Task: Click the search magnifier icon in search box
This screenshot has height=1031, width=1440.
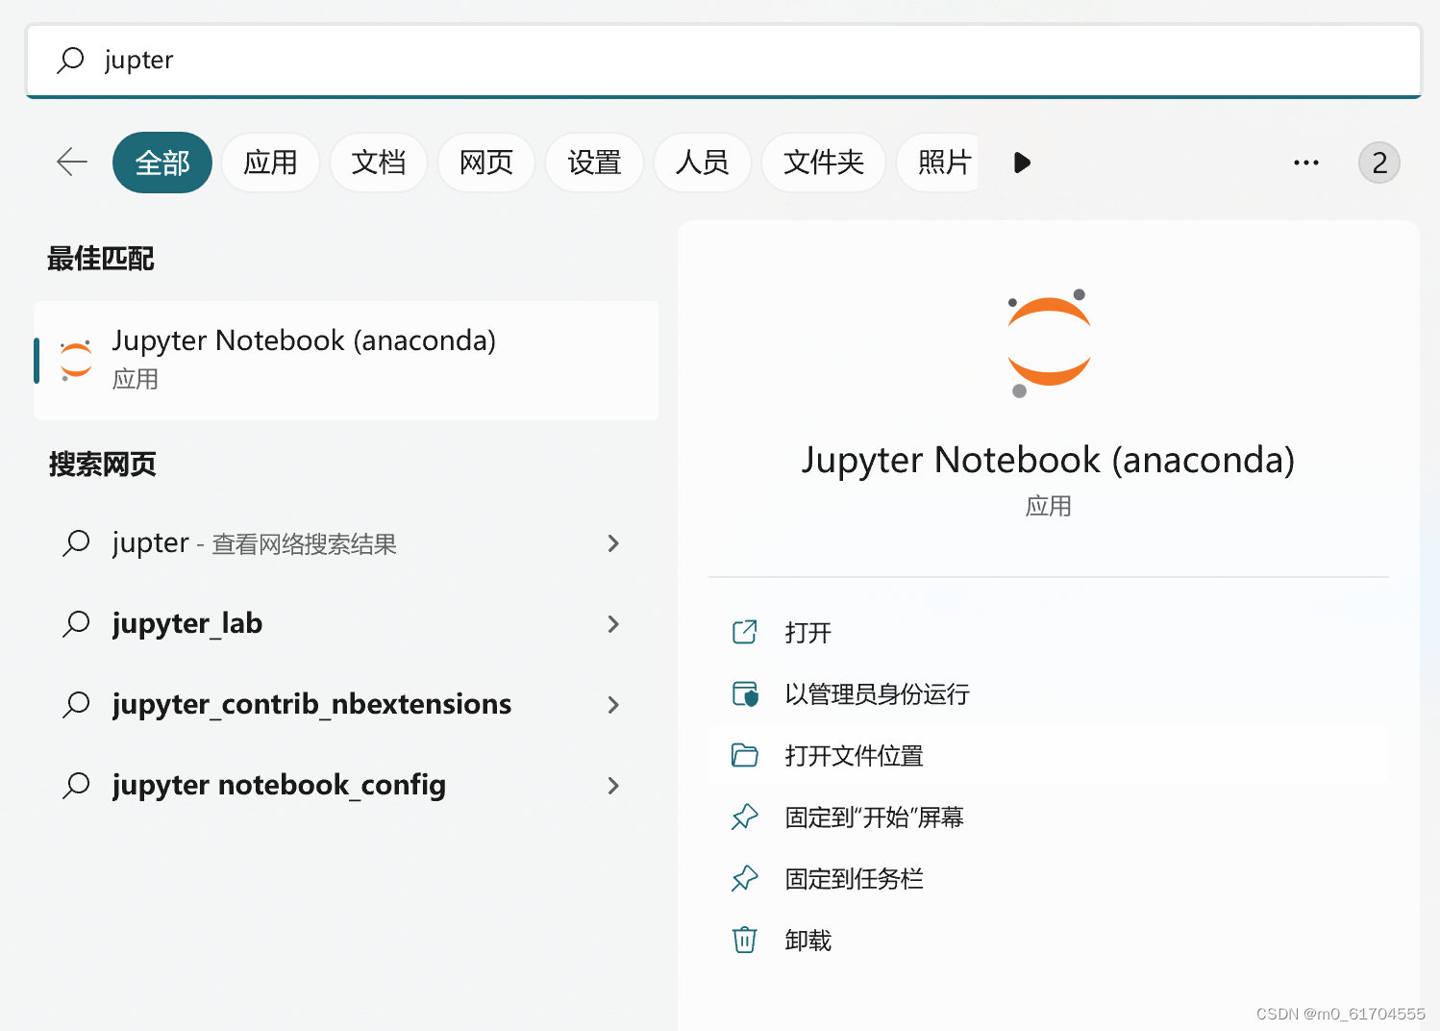Action: [70, 60]
